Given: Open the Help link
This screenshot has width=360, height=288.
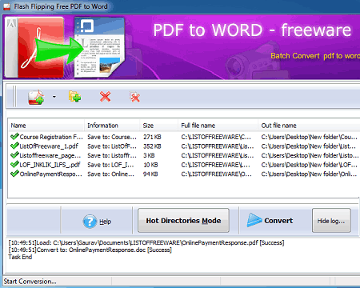Looking at the screenshot, I should (106, 222).
